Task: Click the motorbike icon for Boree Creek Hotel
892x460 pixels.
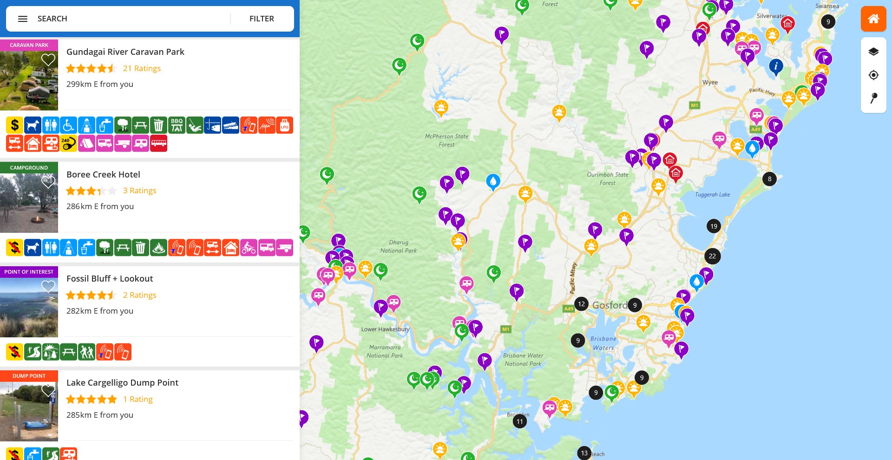Action: 249,248
